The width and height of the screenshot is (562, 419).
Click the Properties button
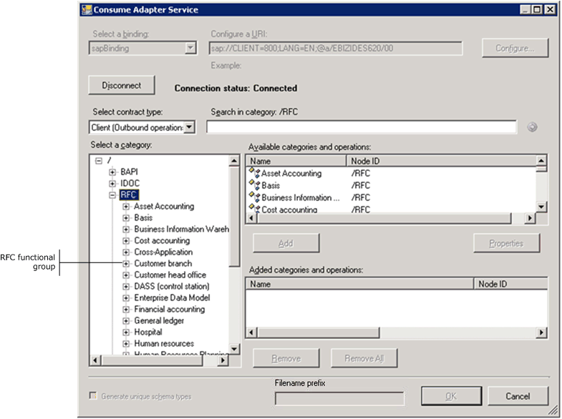tap(506, 243)
